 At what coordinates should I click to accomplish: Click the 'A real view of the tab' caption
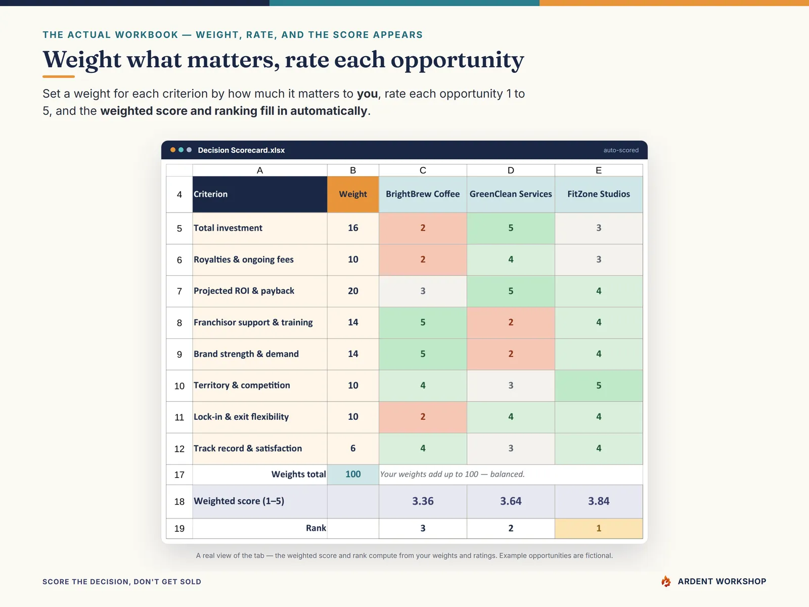click(404, 555)
